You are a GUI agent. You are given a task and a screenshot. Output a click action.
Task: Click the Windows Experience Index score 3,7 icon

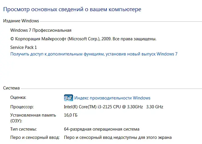point(69,98)
